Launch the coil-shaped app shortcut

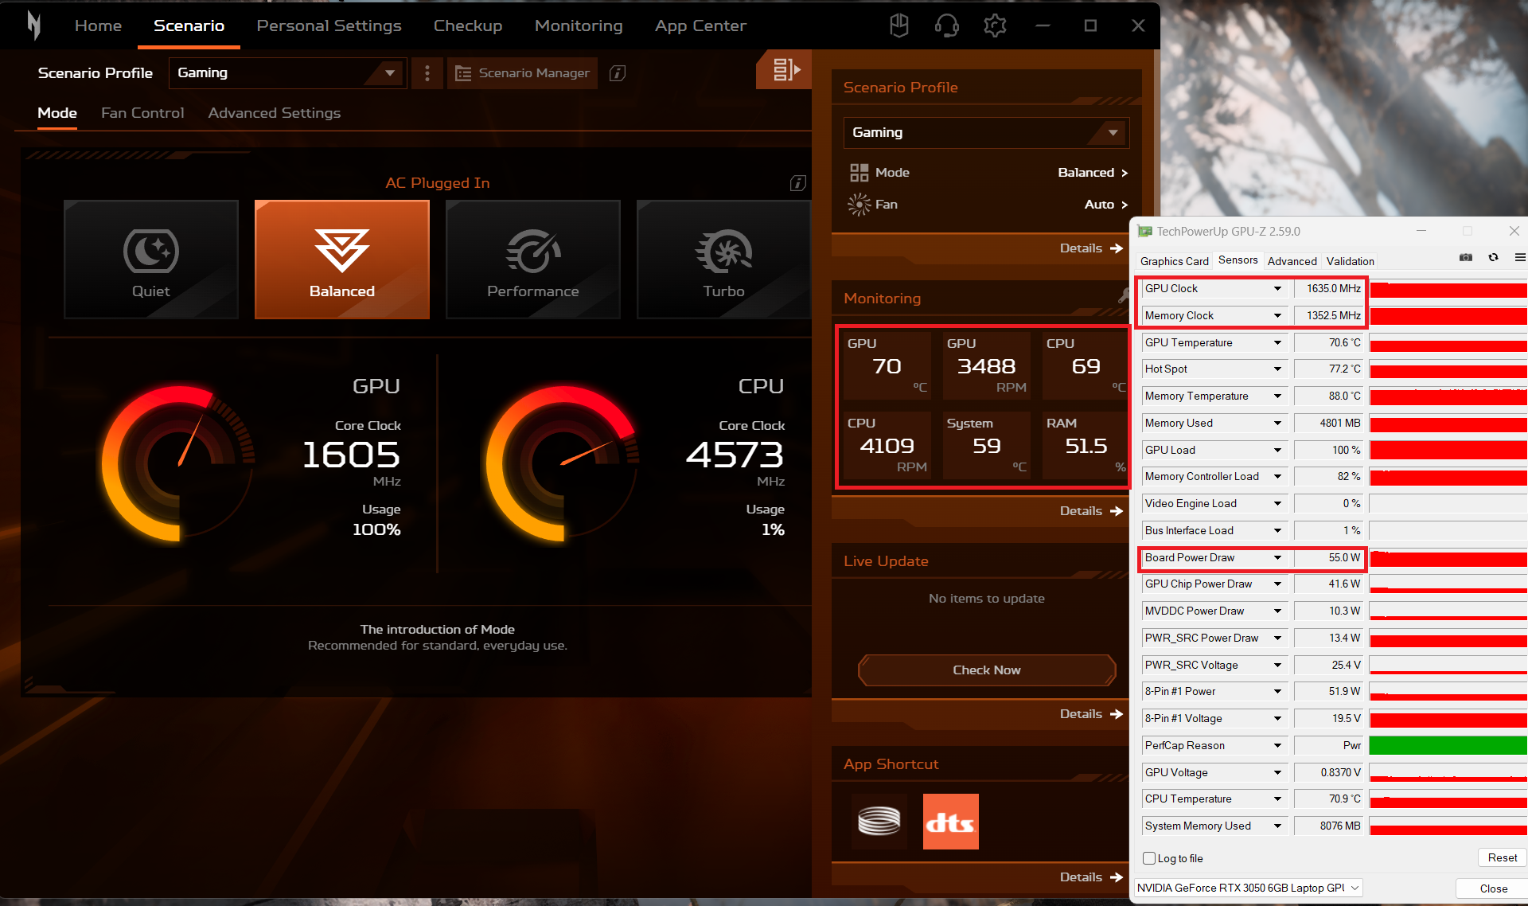(879, 822)
